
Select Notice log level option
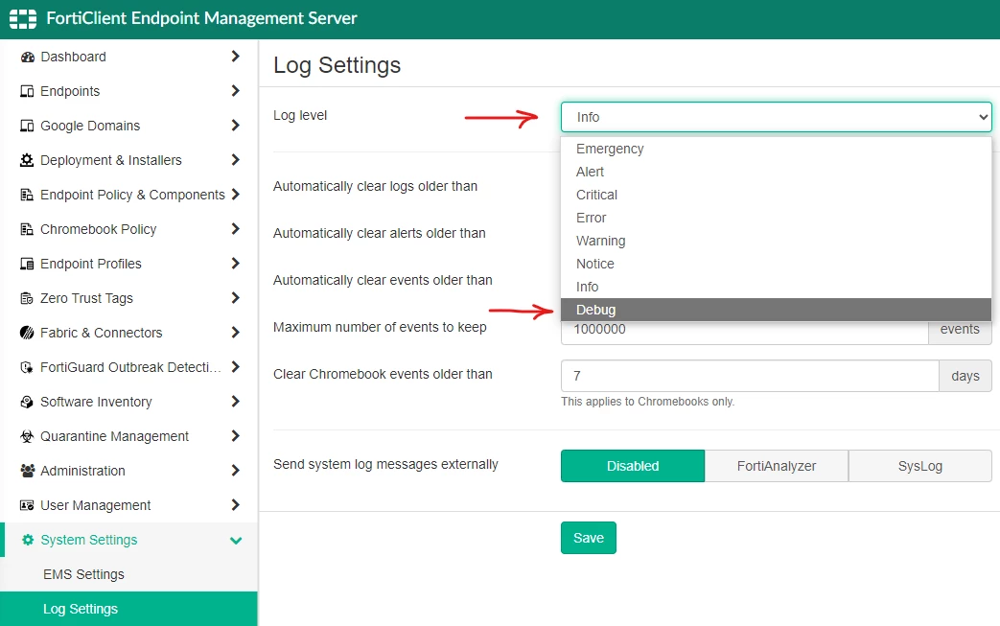[x=777, y=264]
